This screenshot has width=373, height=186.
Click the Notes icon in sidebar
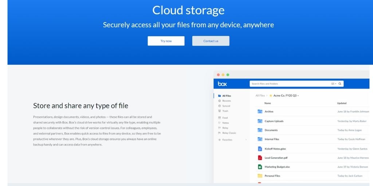[x=220, y=123]
